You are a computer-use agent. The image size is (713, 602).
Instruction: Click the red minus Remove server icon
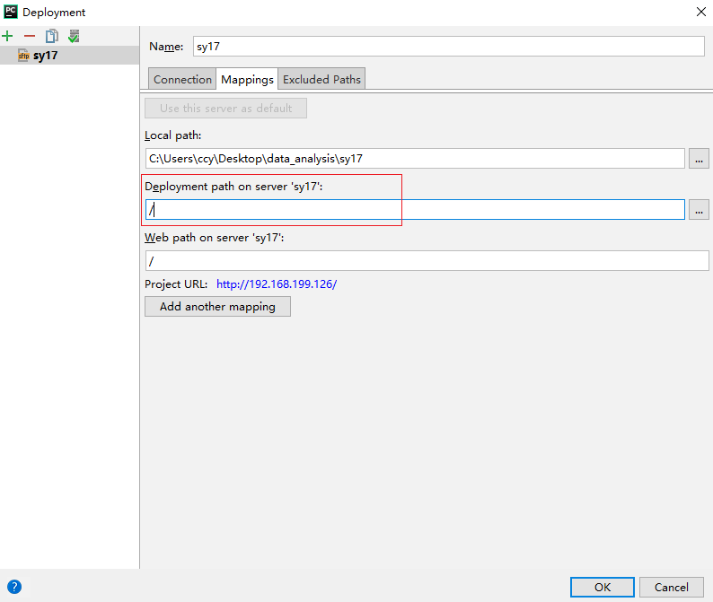[x=30, y=37]
